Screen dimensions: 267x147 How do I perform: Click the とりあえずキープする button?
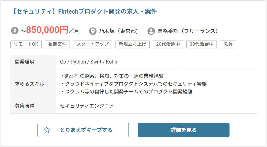[83, 130]
